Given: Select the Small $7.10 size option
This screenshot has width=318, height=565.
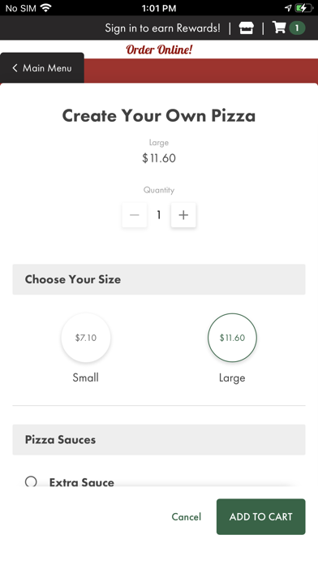Looking at the screenshot, I should pos(86,338).
